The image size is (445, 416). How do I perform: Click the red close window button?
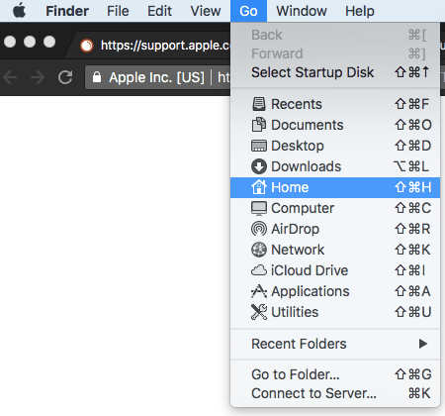coord(10,42)
